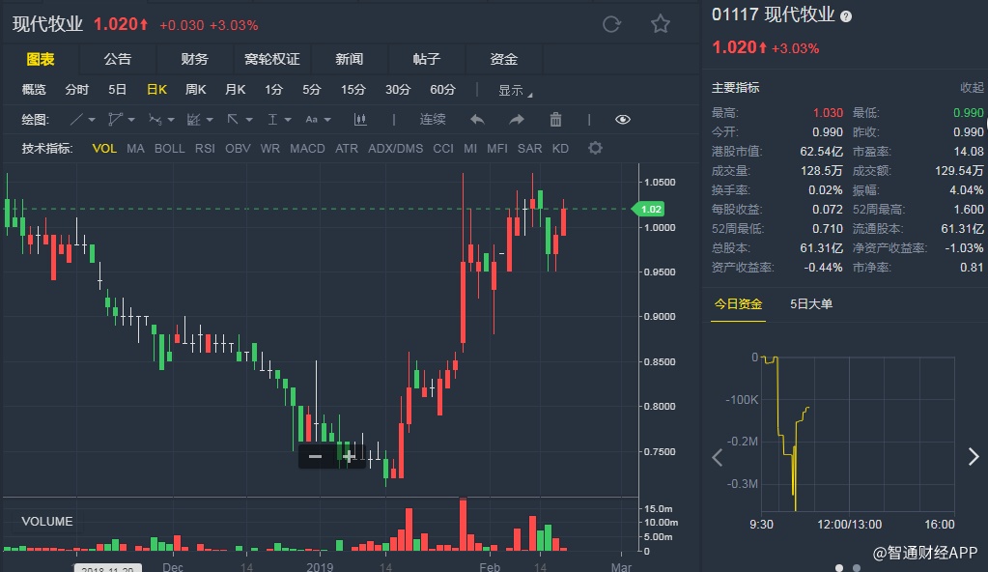Select the 今日资金 tab

click(738, 304)
